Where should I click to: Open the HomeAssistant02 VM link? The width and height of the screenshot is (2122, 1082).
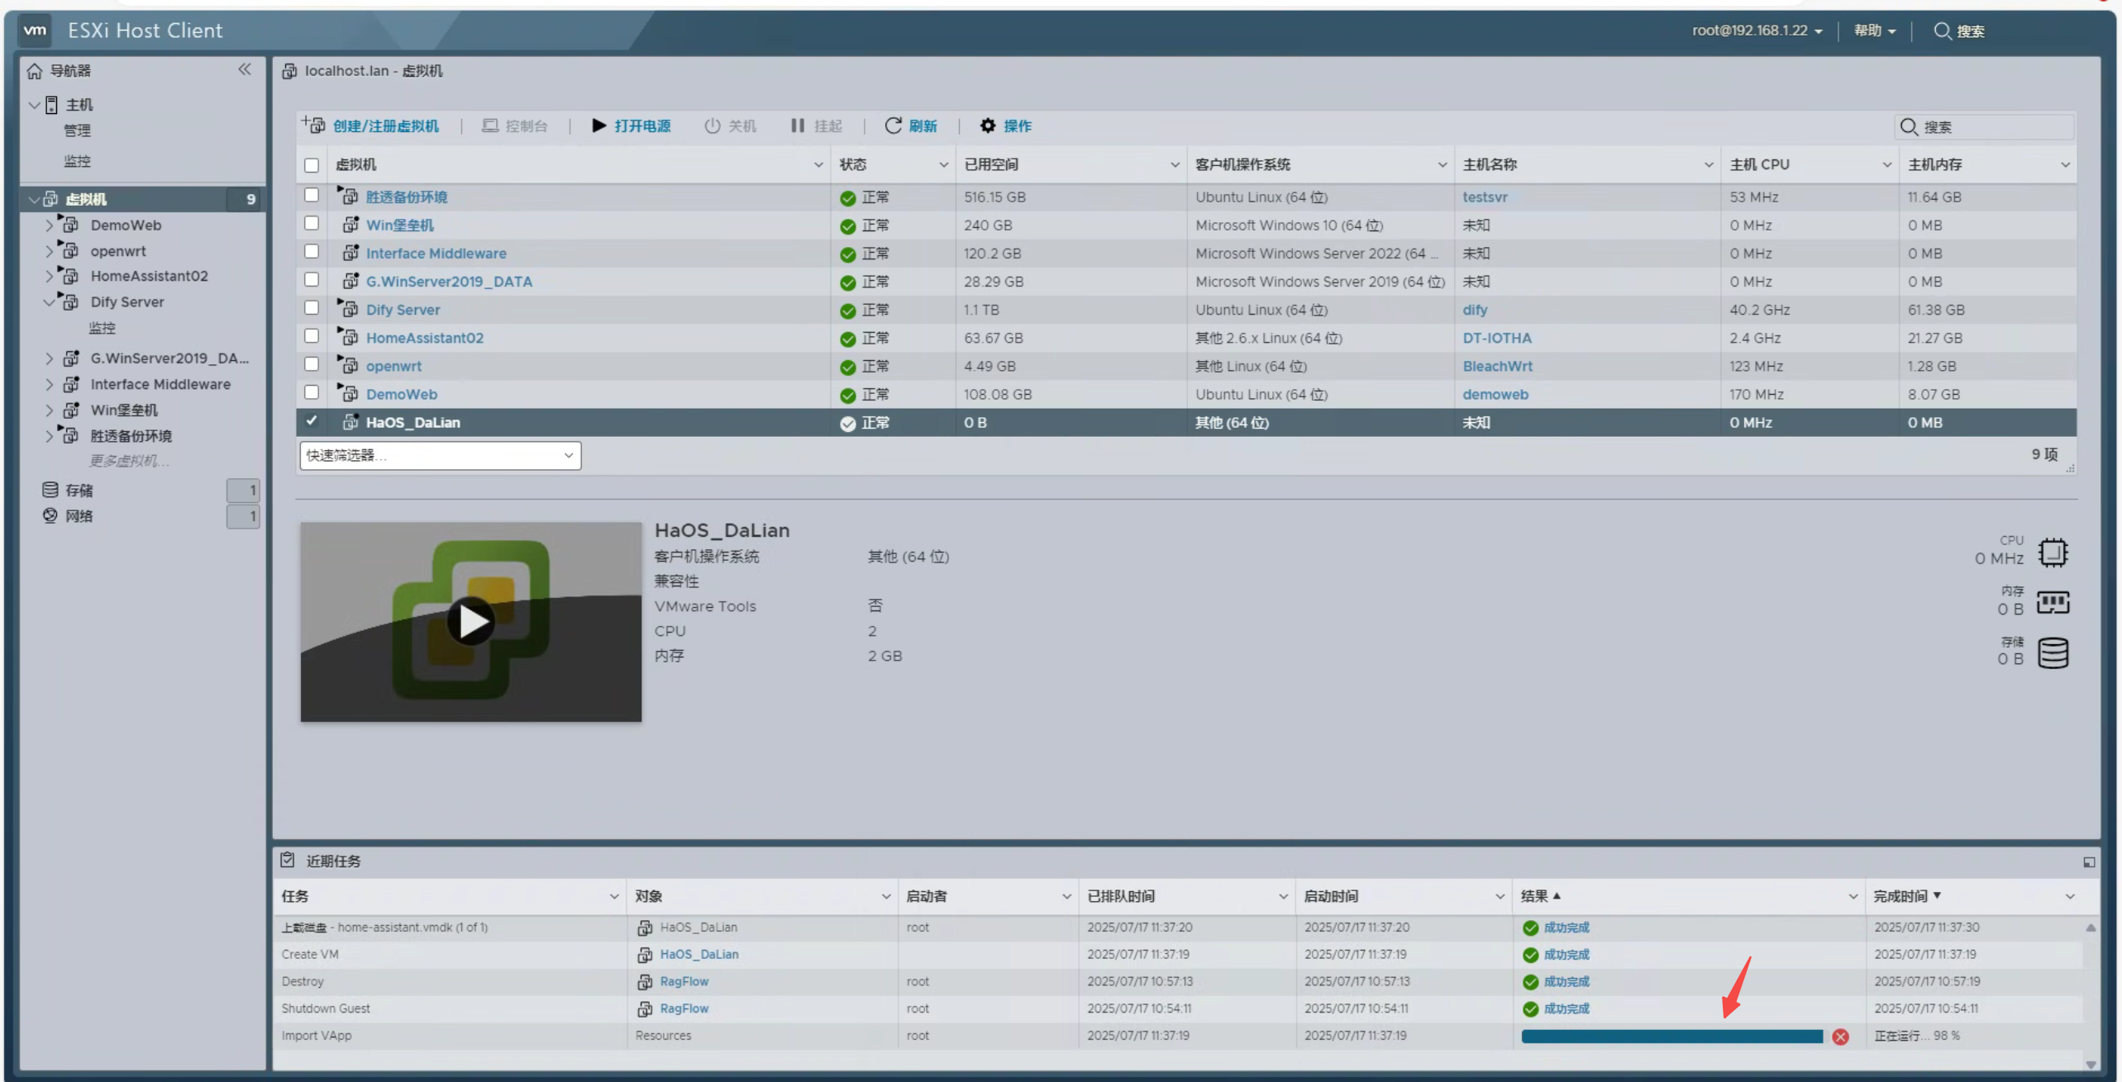(x=425, y=338)
